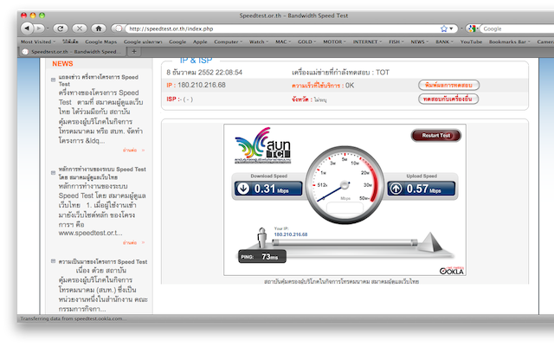
Task: Click the status bar transferring data message
Action: [x=73, y=318]
